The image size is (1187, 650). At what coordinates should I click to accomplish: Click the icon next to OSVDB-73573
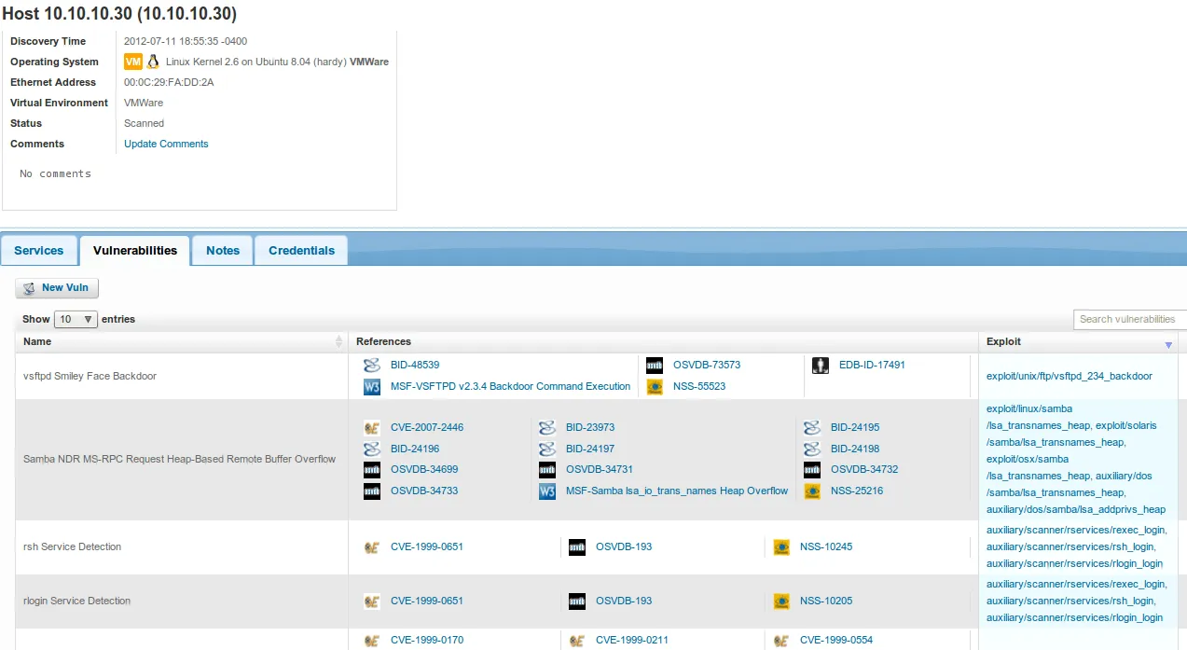655,366
